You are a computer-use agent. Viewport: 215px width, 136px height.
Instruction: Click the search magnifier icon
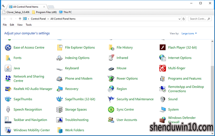(209, 19)
